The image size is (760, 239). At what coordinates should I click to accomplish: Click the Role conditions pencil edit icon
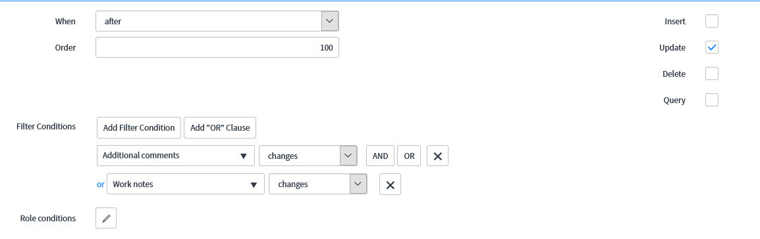pyautogui.click(x=106, y=218)
